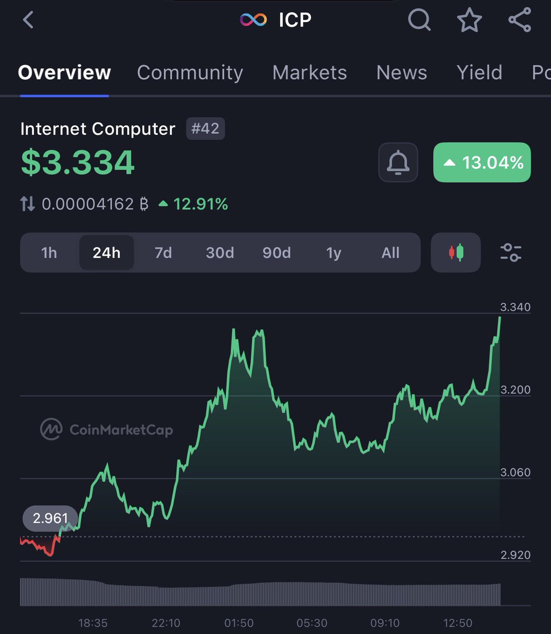Select the All time range
Viewport: 551px width, 634px height.
(390, 253)
